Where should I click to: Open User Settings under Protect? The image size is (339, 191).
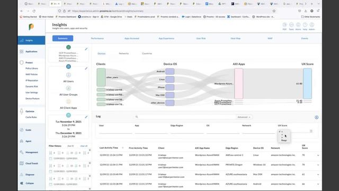32,92
